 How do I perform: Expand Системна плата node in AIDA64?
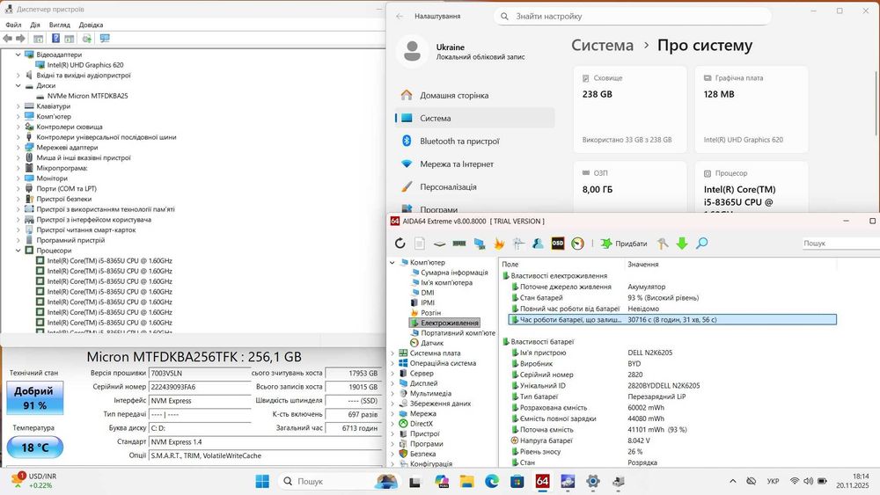click(392, 353)
